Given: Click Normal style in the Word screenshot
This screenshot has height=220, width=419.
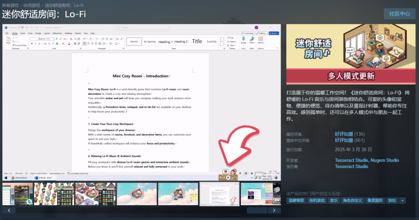Looking at the screenshot, I should click(x=134, y=41).
